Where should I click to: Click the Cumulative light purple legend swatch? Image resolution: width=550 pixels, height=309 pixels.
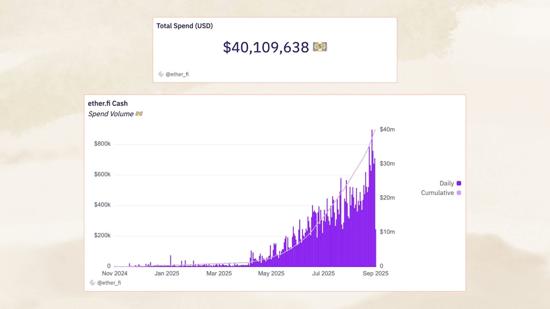[459, 193]
